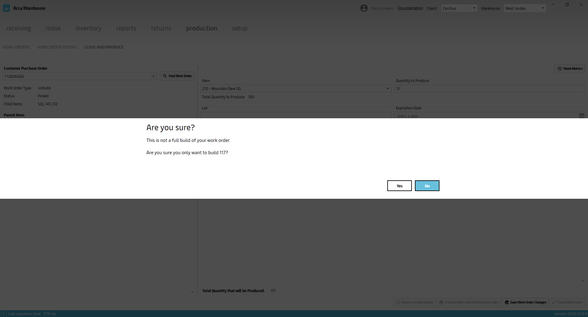
Task: Go to Work Orders tab
Action: coord(16,47)
